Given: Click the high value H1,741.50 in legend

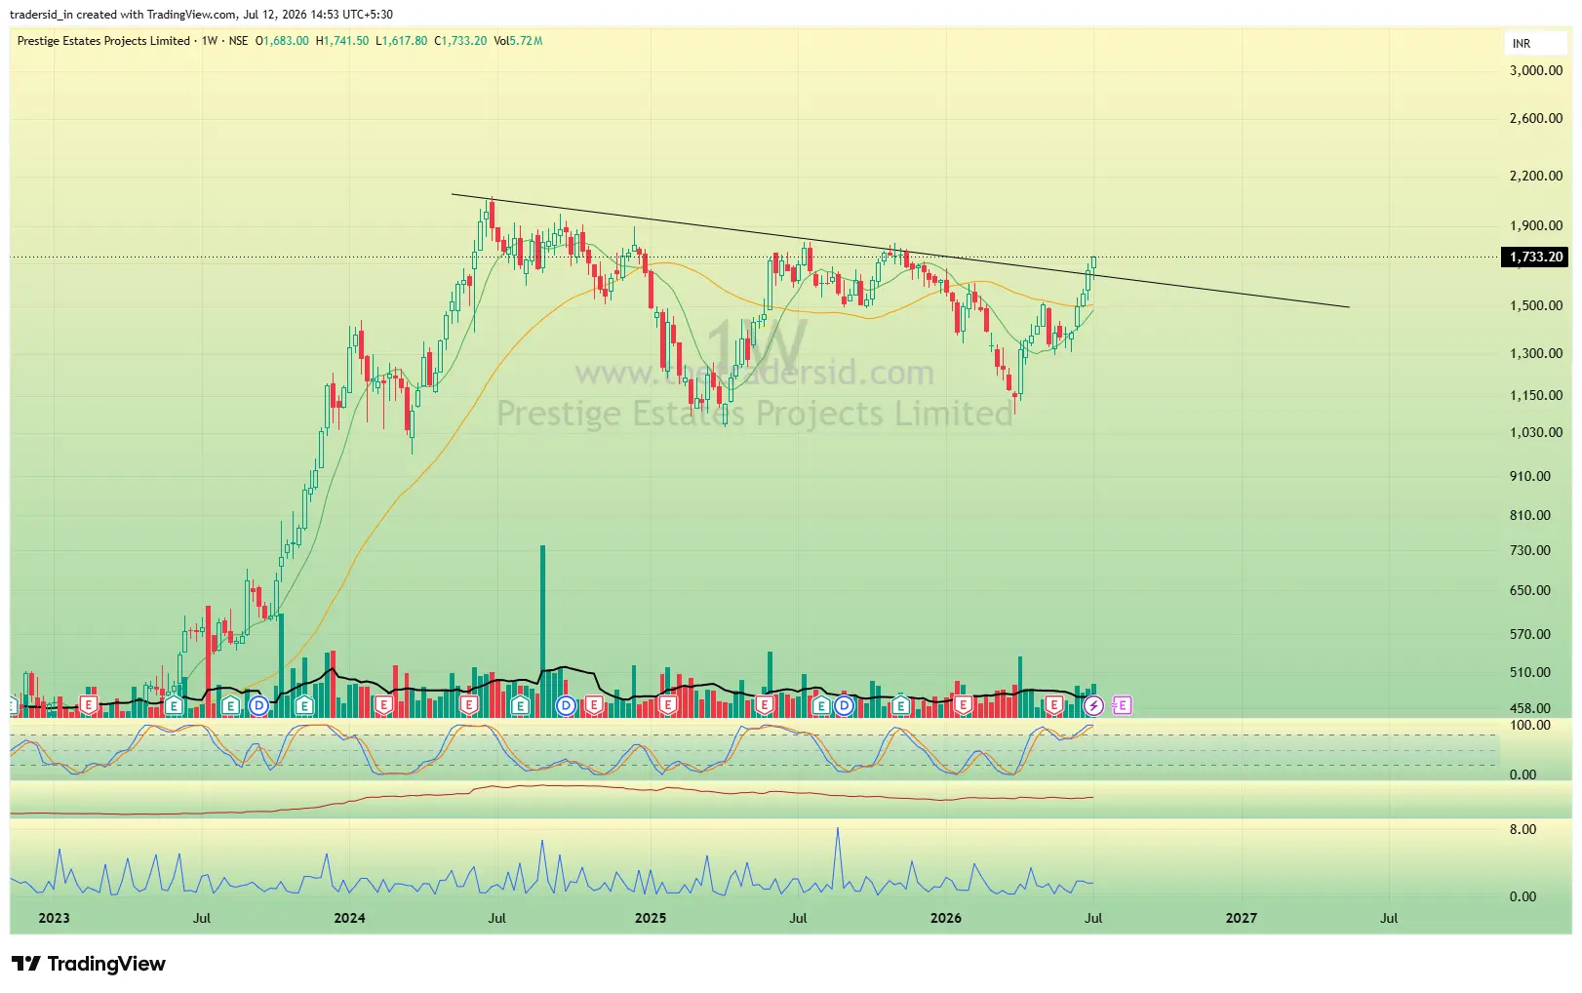Looking at the screenshot, I should pos(342,41).
